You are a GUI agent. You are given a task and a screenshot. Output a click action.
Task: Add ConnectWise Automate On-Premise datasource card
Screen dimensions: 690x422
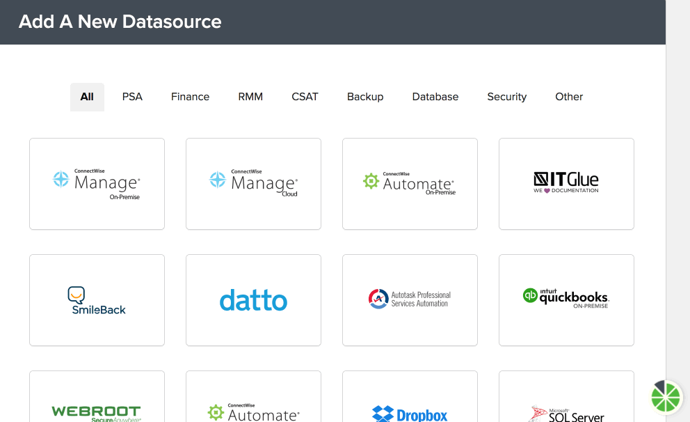(410, 184)
